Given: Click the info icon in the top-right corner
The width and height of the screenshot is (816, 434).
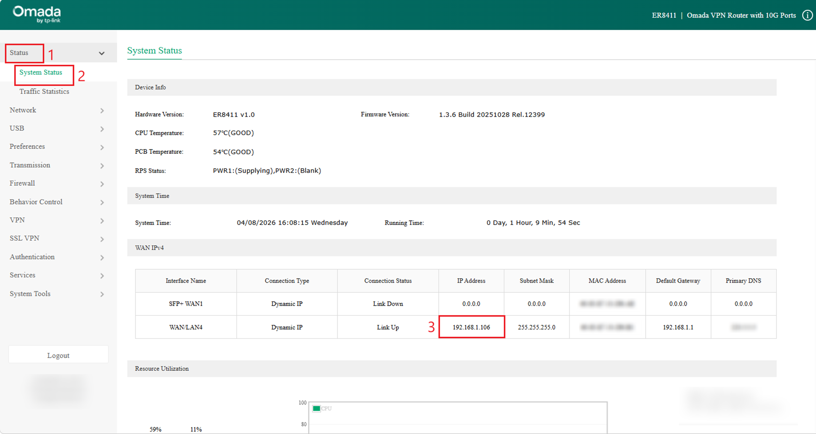Looking at the screenshot, I should [807, 15].
